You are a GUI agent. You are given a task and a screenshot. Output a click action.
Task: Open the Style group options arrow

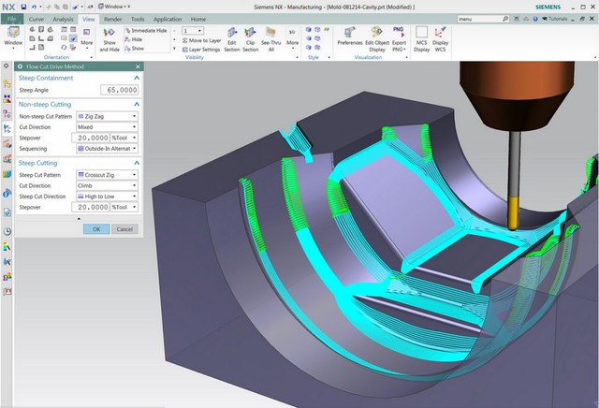329,57
